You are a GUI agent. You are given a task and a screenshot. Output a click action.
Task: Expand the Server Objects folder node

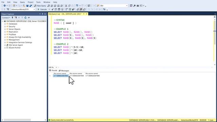click(5, 29)
